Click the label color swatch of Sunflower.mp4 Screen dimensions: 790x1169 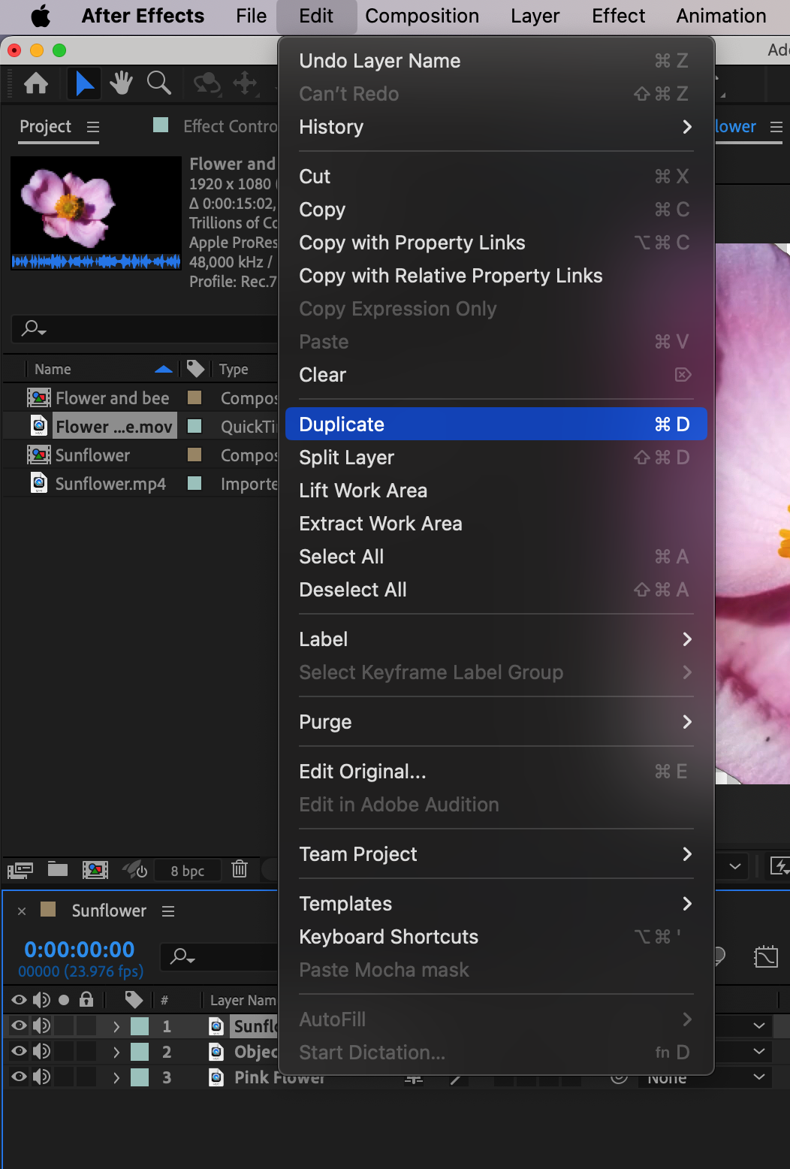click(x=194, y=483)
